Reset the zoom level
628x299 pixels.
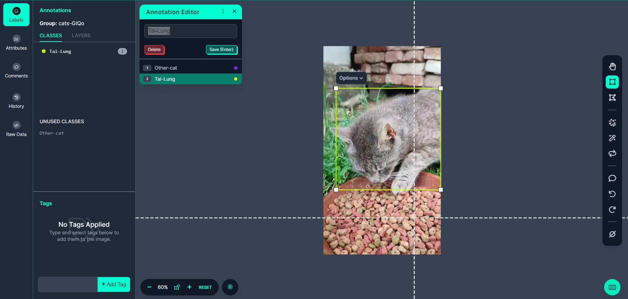click(205, 288)
